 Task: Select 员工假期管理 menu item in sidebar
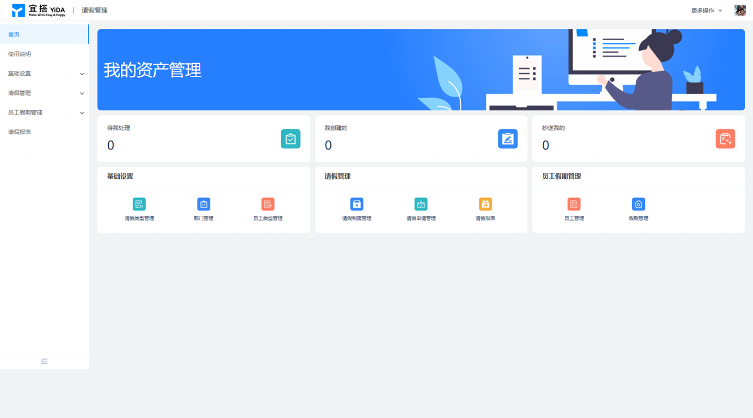pos(44,112)
